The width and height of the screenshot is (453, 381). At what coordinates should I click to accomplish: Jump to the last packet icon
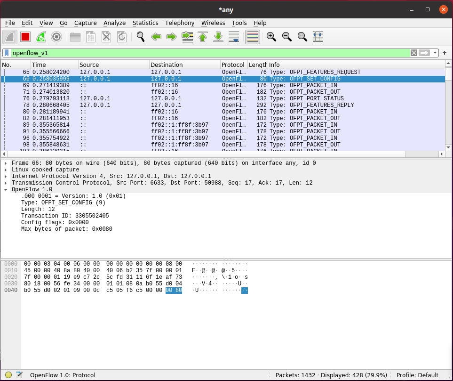[x=218, y=37]
